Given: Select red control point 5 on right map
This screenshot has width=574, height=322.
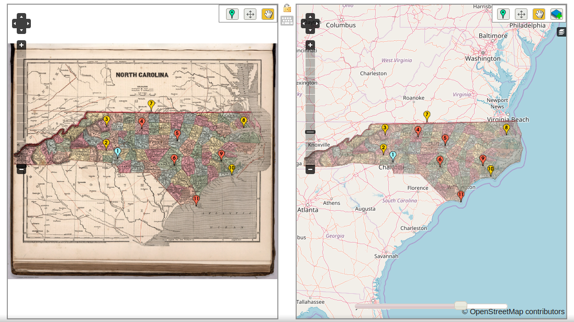Looking at the screenshot, I should (x=445, y=140).
